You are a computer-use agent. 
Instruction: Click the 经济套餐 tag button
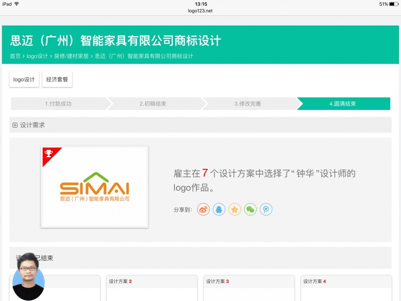point(57,79)
